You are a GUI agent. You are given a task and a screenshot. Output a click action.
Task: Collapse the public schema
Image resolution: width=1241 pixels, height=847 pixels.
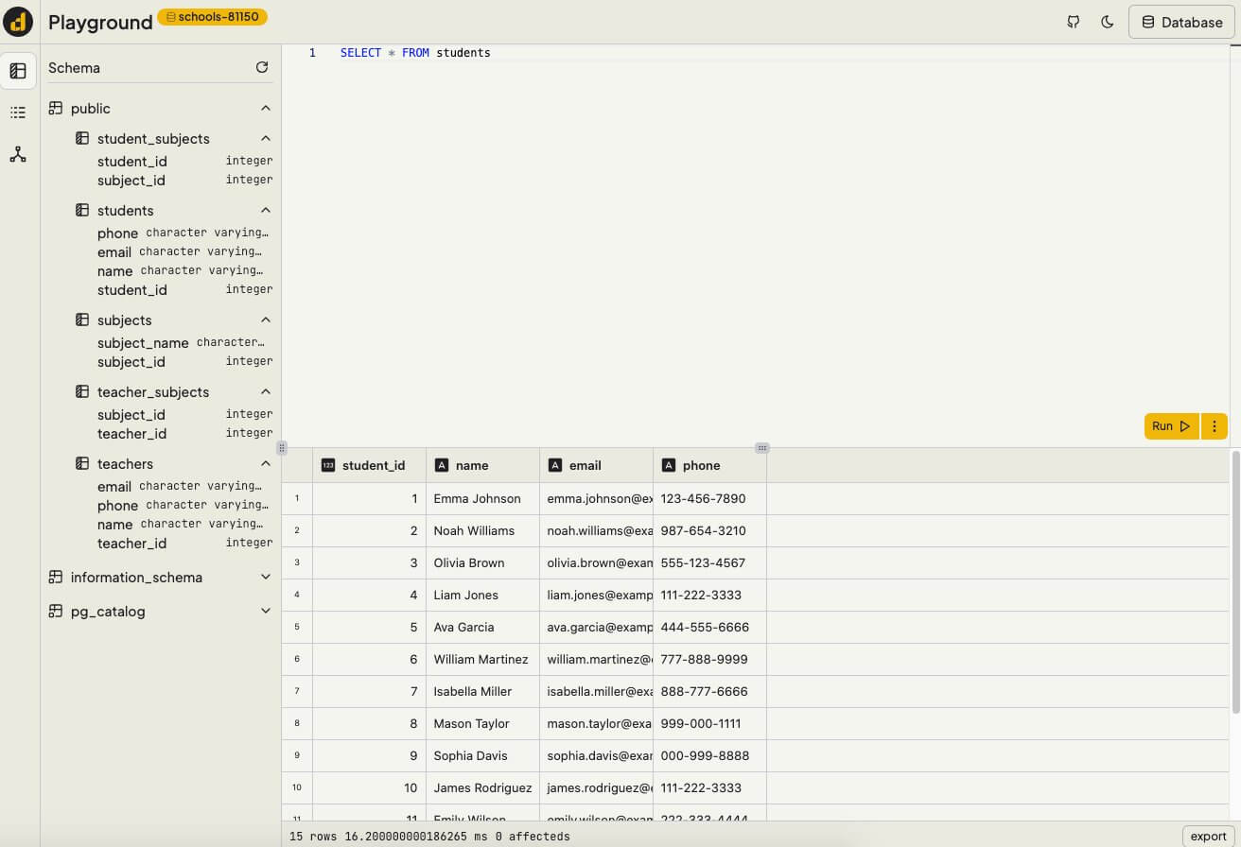click(266, 109)
